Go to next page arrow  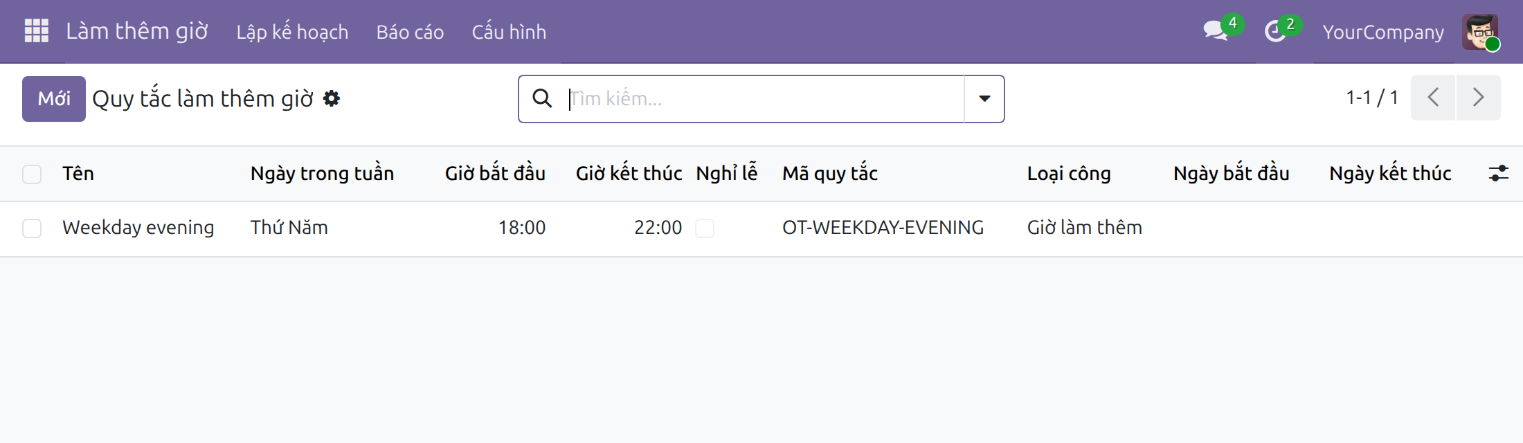(x=1479, y=98)
